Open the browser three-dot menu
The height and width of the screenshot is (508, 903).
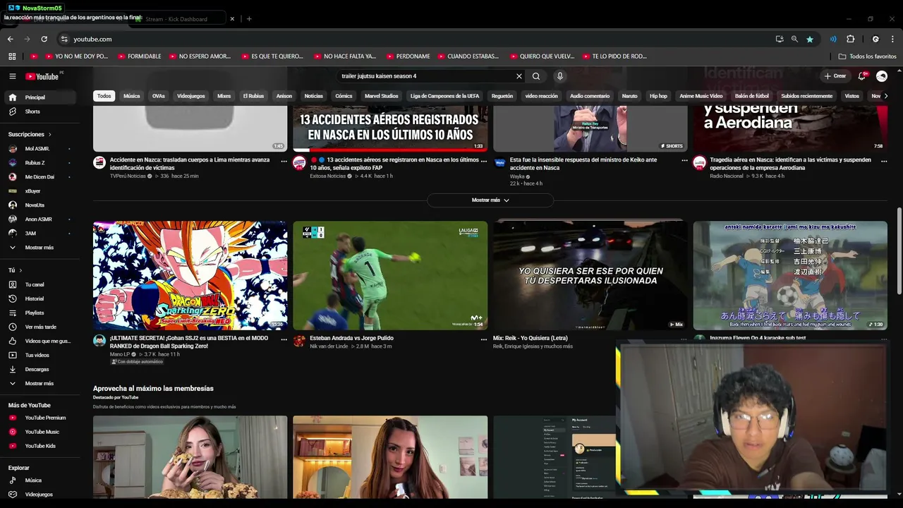coord(893,39)
